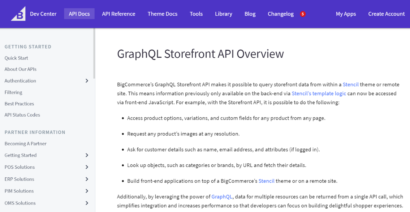
Task: Click the Stencil's template logic link
Action: point(319,93)
